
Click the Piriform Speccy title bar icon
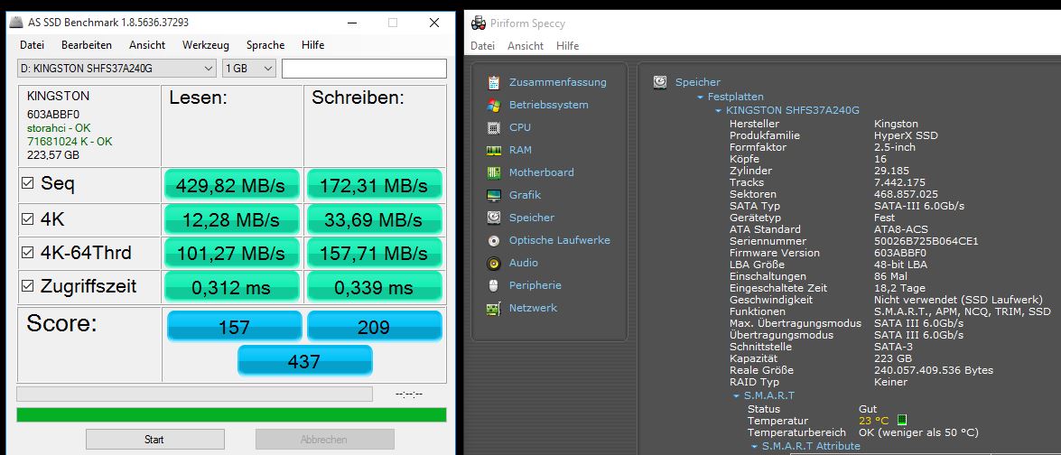click(x=479, y=23)
